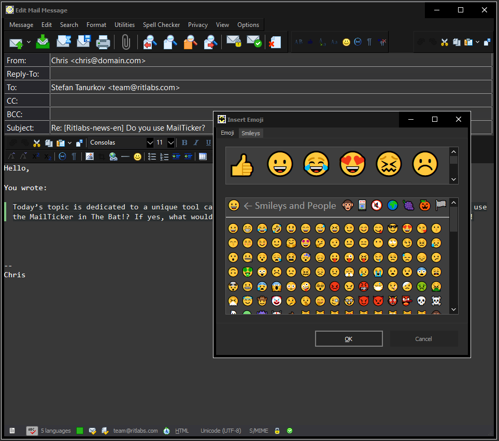Viewport: 499px width, 441px height.
Task: Click the Find previous magnifier icon with red arrow
Action: pos(150,42)
